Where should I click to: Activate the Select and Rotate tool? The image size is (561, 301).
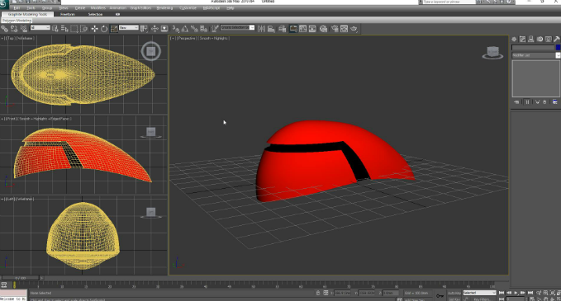click(x=104, y=29)
